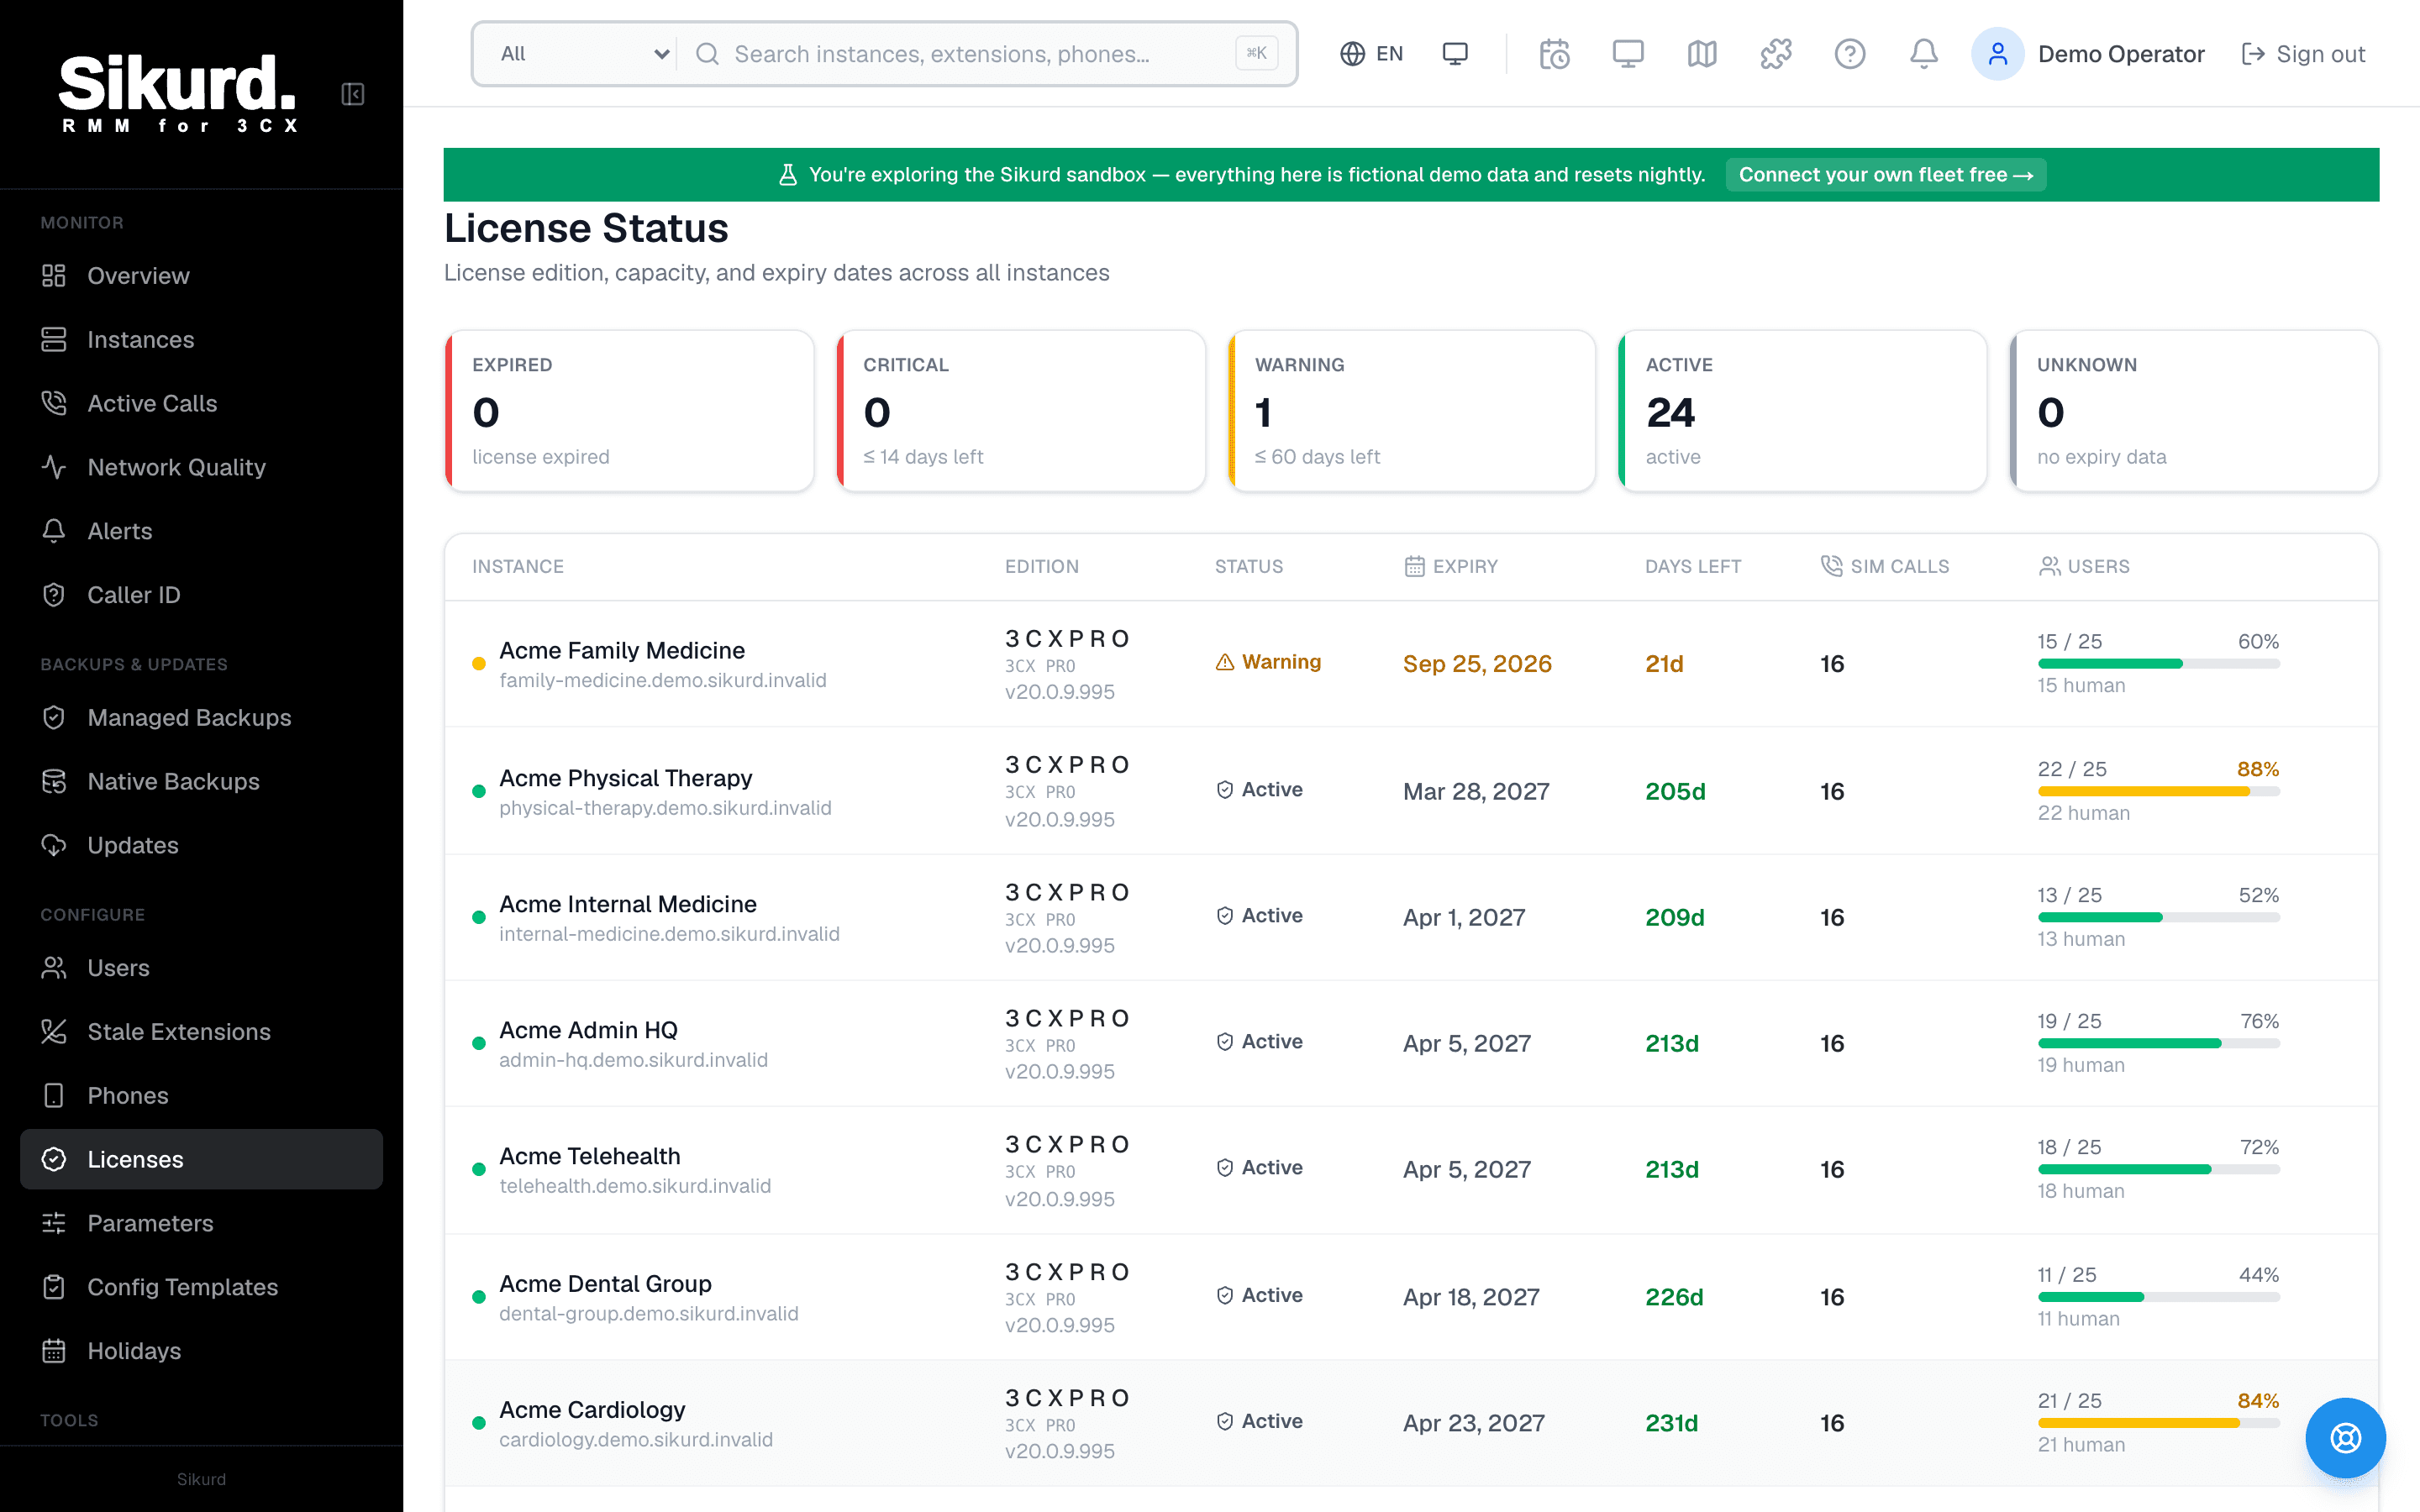Open Acme Admin HQ instance
2420x1512 pixels.
[x=588, y=1030]
